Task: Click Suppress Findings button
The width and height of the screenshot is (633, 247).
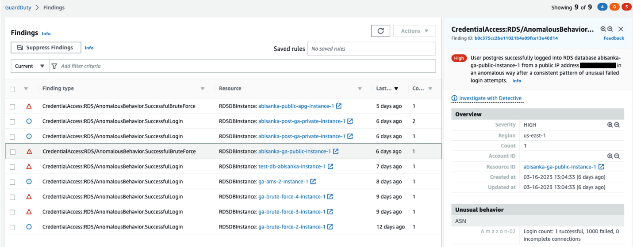Action: point(46,48)
